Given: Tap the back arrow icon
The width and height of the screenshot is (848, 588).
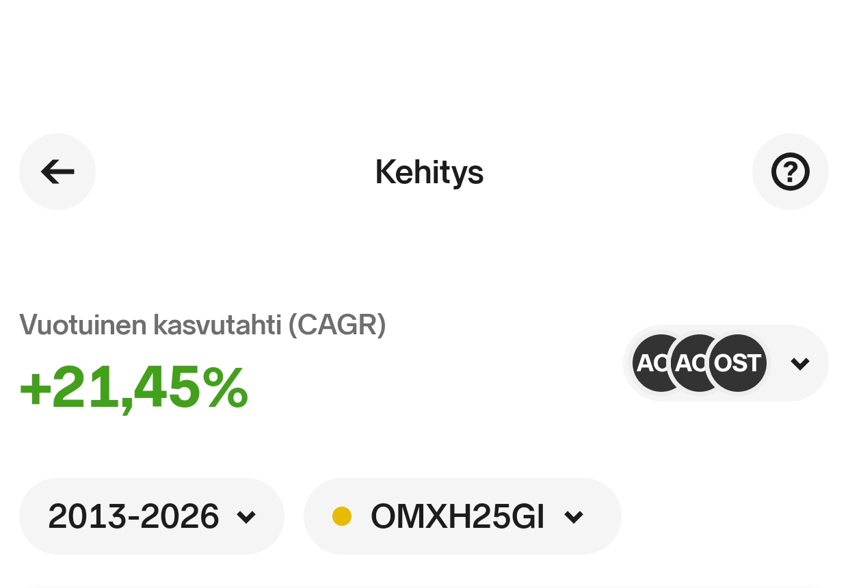Looking at the screenshot, I should (x=57, y=172).
